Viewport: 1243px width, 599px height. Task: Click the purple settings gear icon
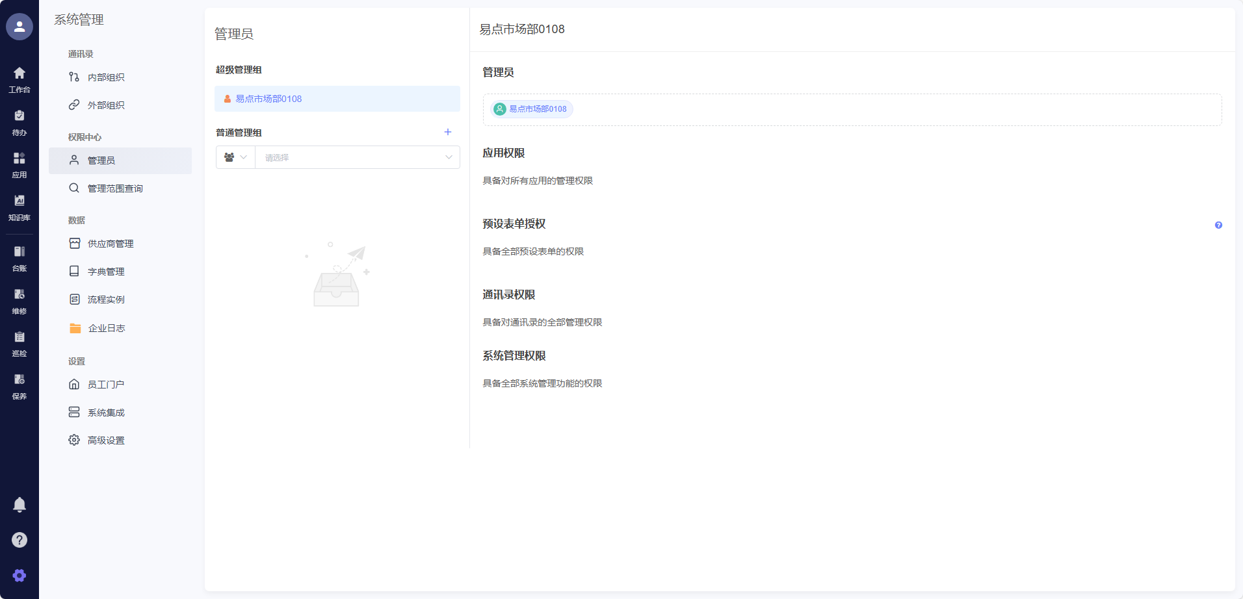click(x=20, y=576)
